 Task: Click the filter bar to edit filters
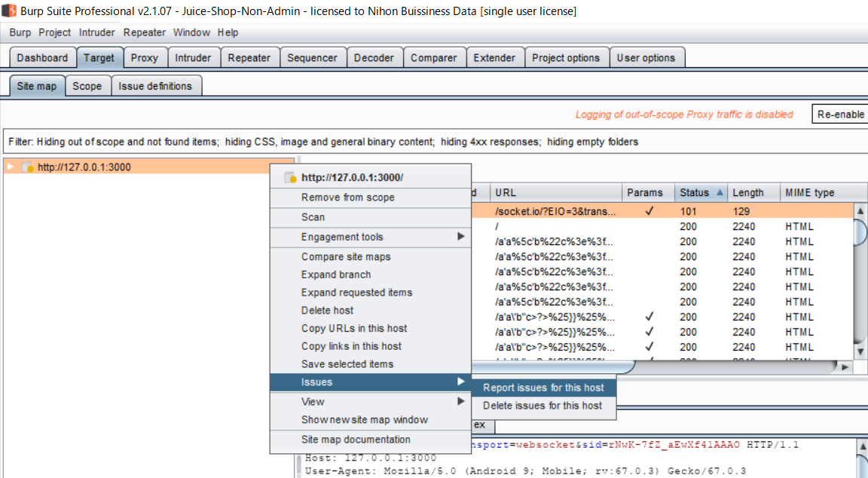(435, 142)
